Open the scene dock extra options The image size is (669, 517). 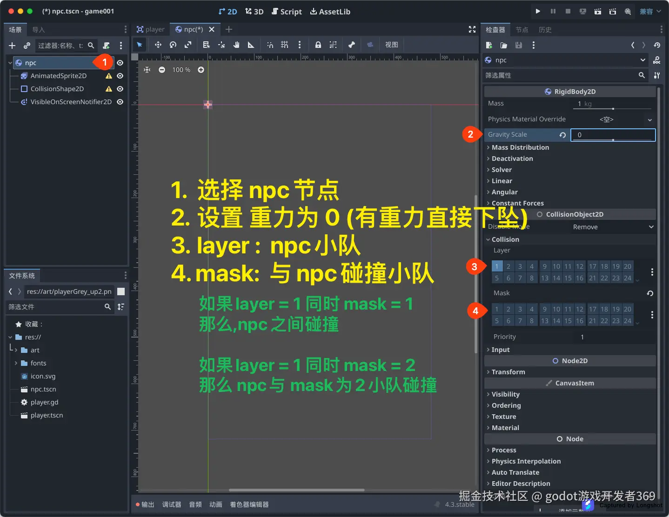pyautogui.click(x=121, y=46)
